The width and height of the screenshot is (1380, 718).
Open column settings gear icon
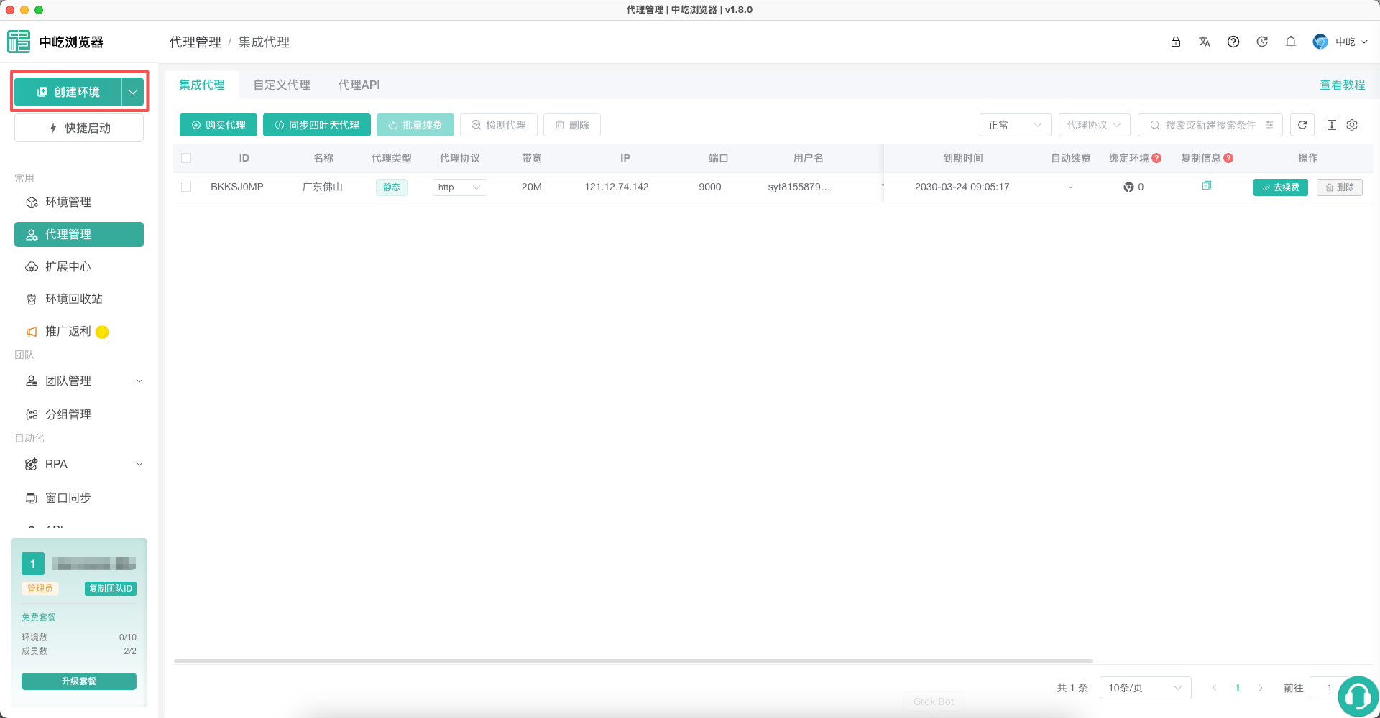pyautogui.click(x=1352, y=125)
